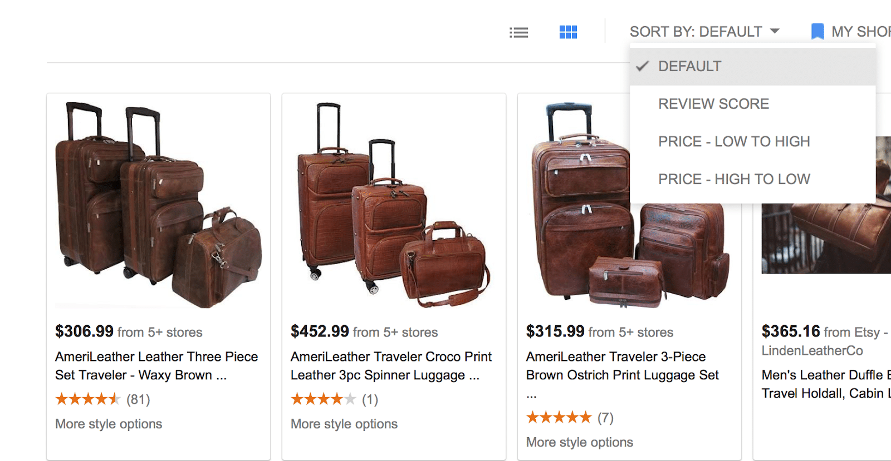891x461 pixels.
Task: Expand more style options for the Croco Print luggage
Action: coord(344,424)
